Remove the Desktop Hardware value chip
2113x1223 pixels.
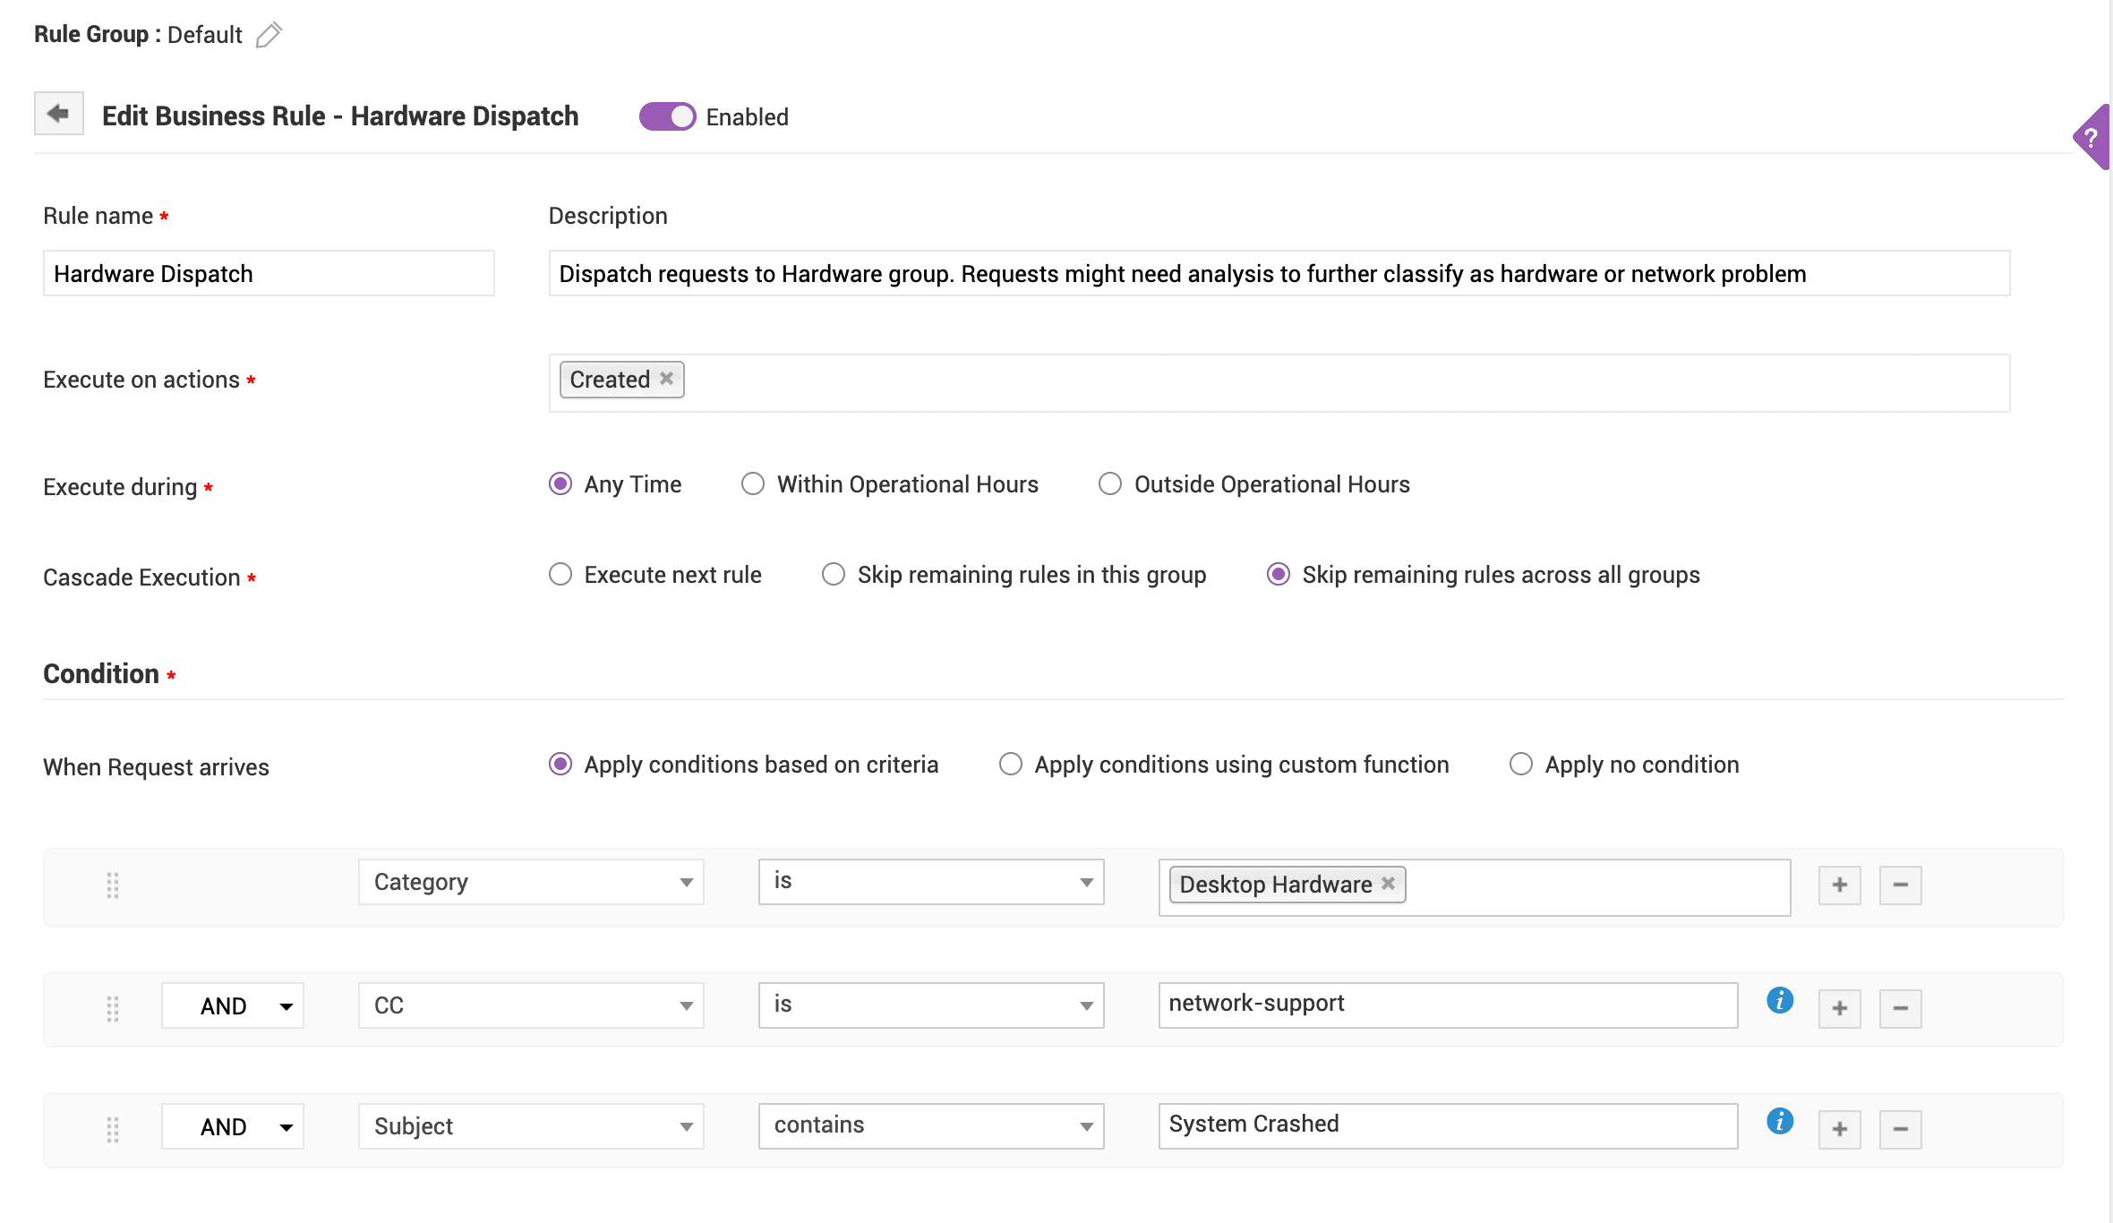coord(1387,884)
